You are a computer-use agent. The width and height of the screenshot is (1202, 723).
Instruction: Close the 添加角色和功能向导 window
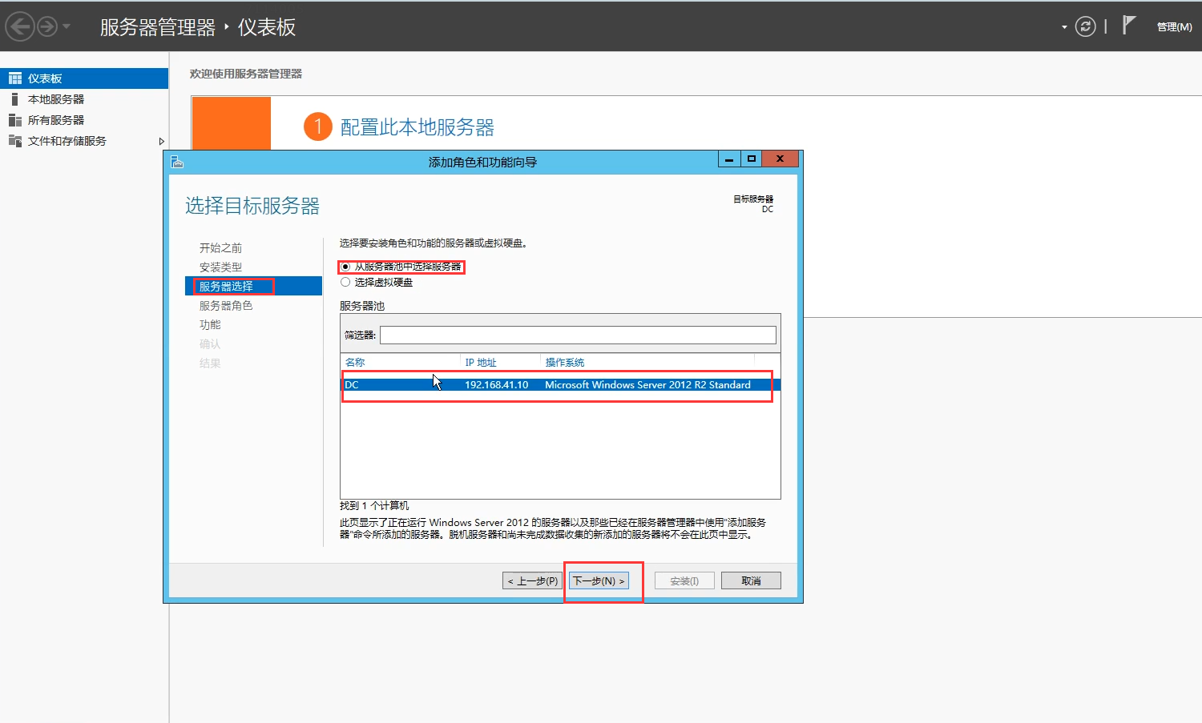point(780,159)
